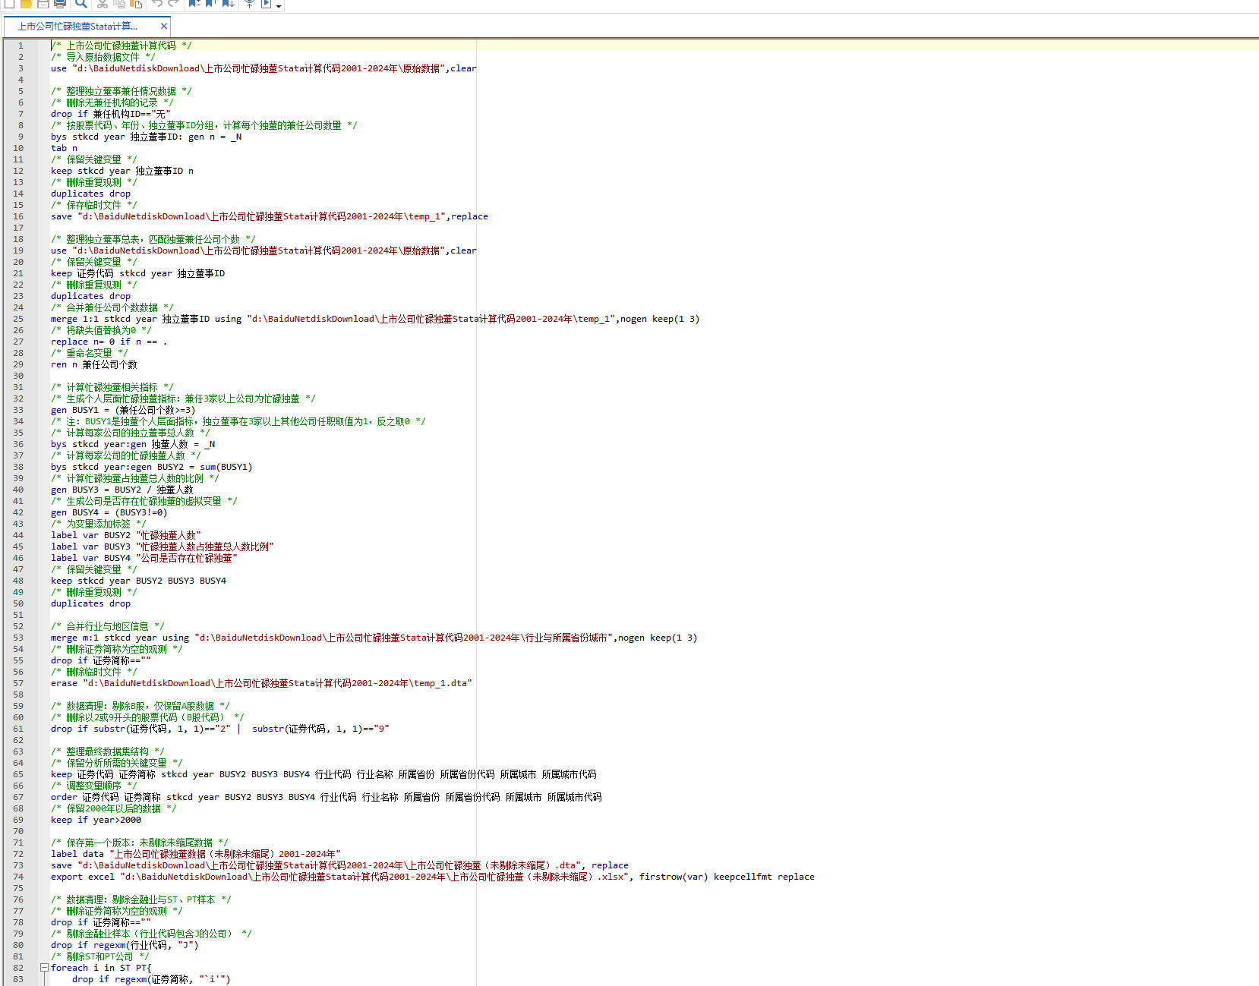Click the comment '将缺失值替换为0'
1259x986 pixels.
[x=101, y=330]
